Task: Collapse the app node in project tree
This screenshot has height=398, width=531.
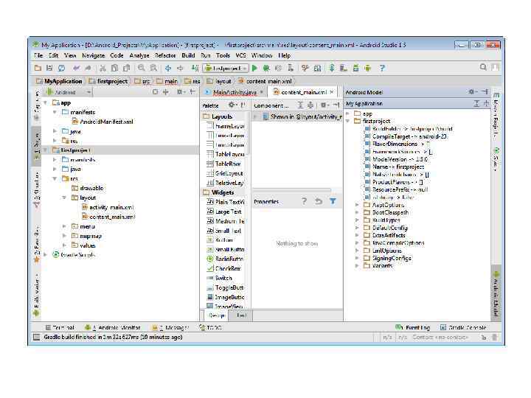Action: (x=46, y=102)
